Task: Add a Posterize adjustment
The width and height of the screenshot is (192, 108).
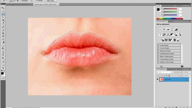Action: [166, 40]
